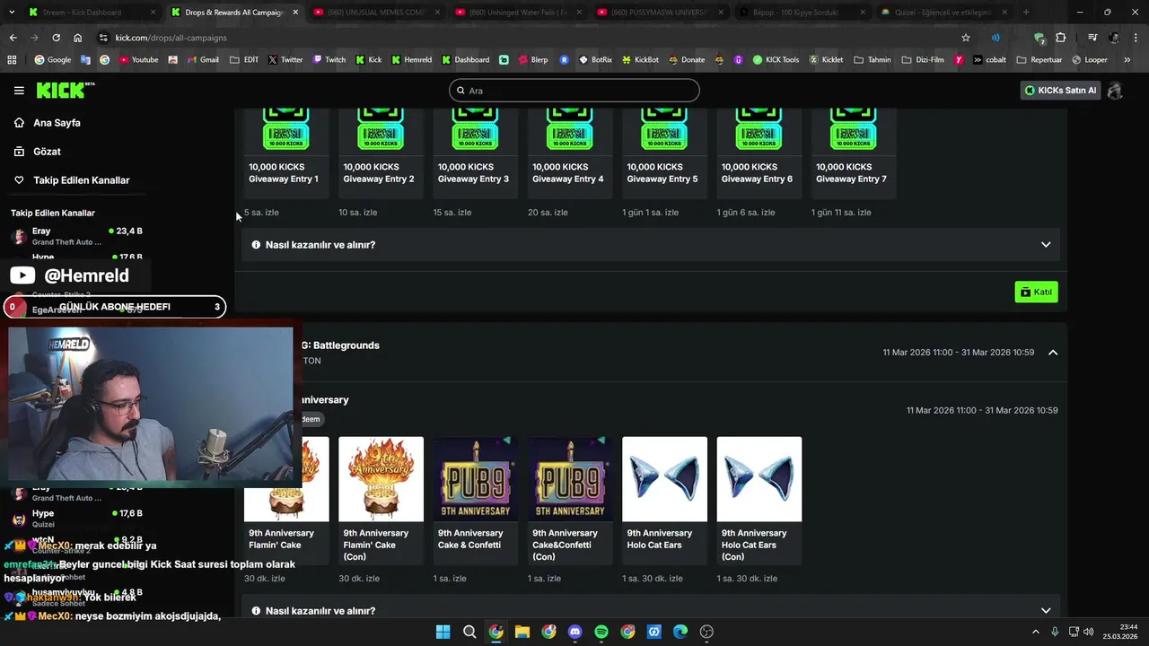Image resolution: width=1149 pixels, height=646 pixels.
Task: Open the Blerp bookmark
Action: tap(532, 60)
